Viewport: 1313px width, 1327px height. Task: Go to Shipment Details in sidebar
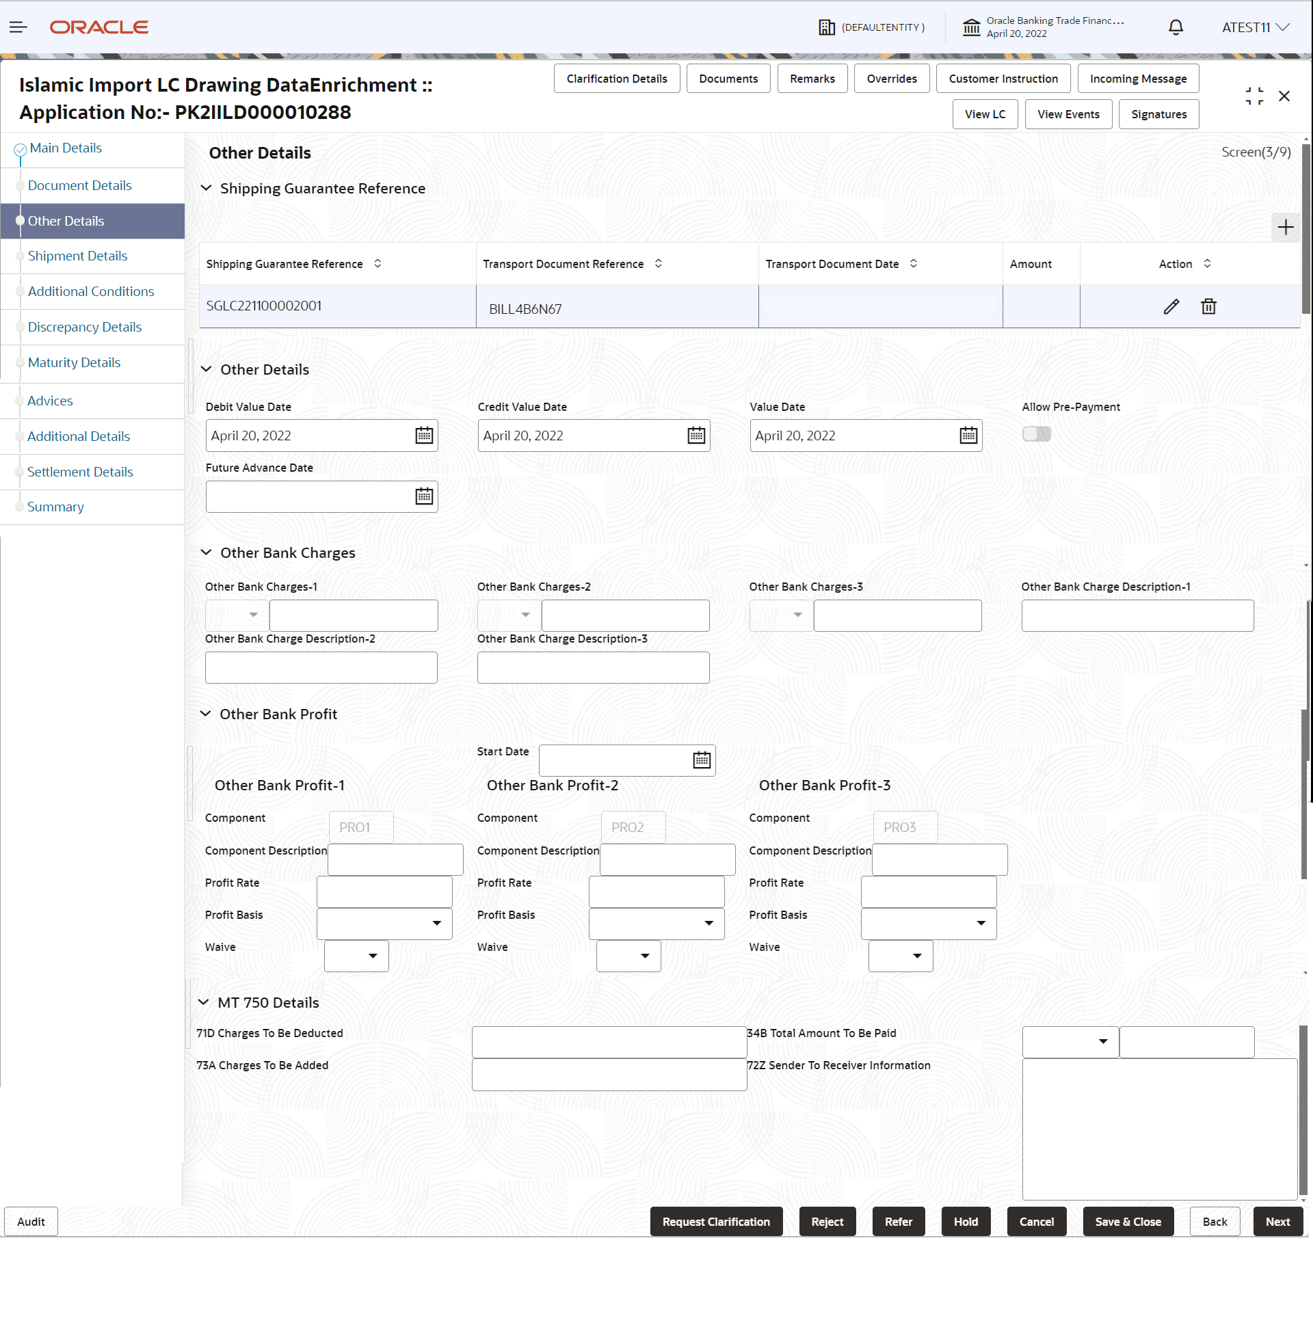pos(78,256)
